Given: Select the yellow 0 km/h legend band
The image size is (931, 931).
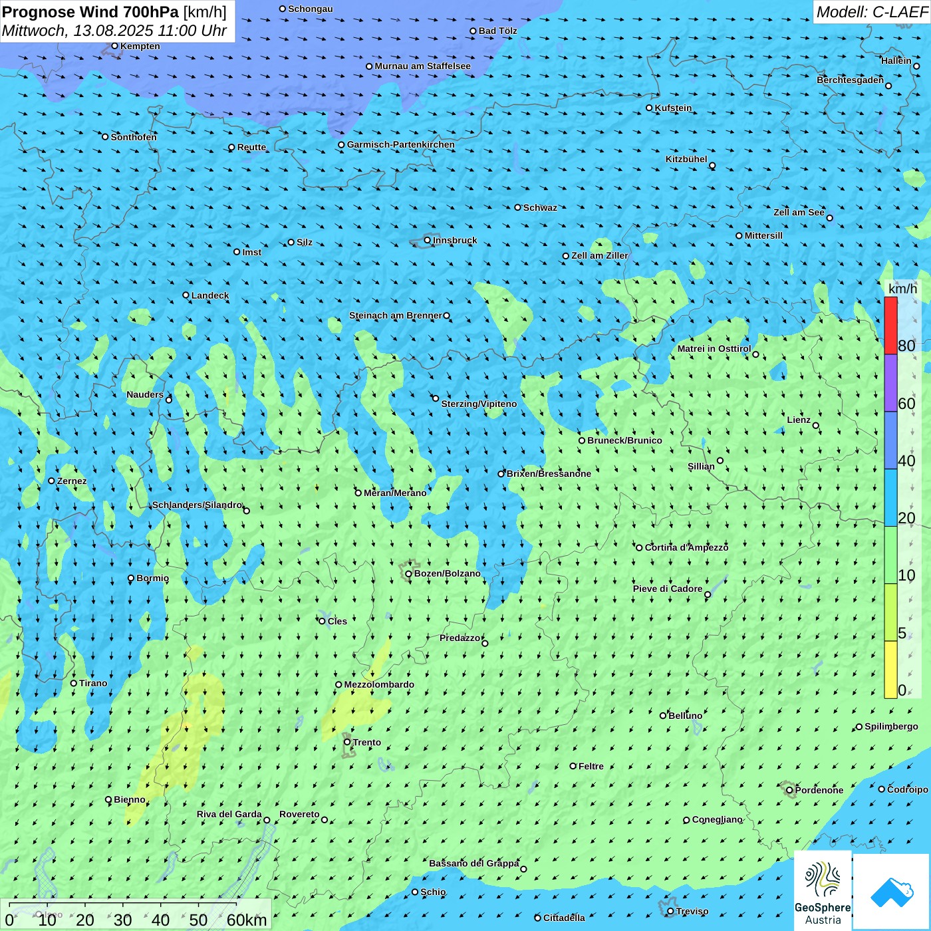Looking at the screenshot, I should pos(890,670).
